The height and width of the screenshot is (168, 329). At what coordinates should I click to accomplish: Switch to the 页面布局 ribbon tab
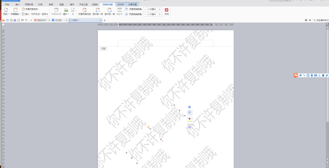(x=29, y=5)
